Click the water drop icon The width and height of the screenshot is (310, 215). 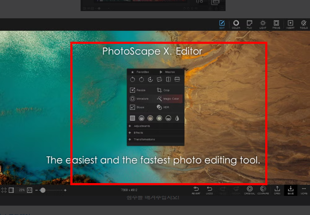[x=177, y=118]
